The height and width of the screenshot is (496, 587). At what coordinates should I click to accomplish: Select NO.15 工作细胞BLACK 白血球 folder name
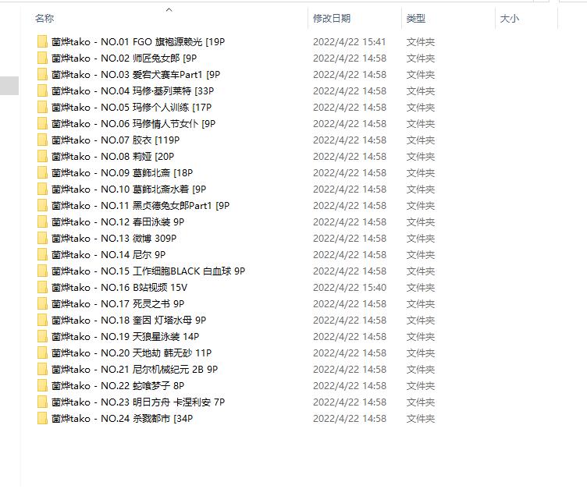148,271
